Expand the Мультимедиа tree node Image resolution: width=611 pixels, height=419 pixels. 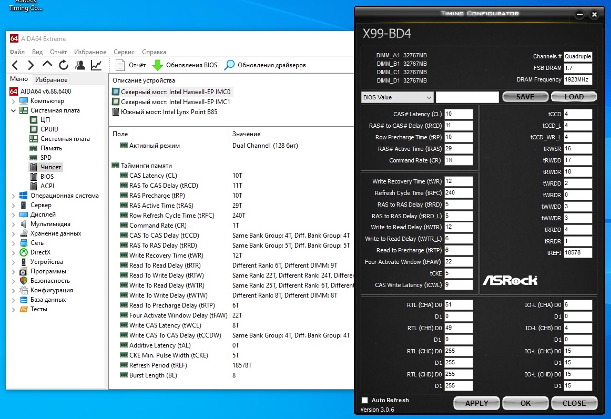tap(14, 224)
